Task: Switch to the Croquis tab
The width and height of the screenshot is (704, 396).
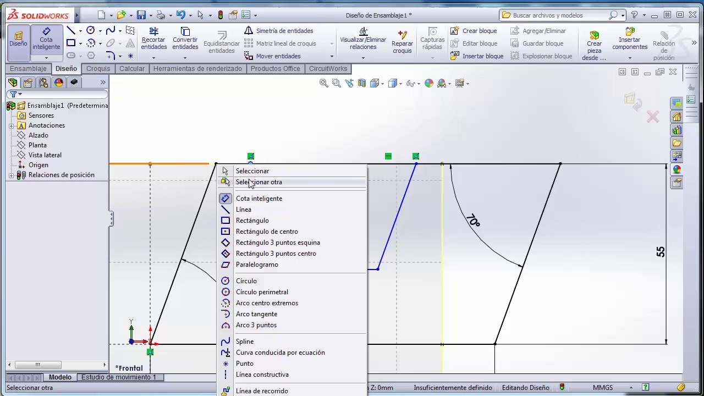Action: coord(98,69)
